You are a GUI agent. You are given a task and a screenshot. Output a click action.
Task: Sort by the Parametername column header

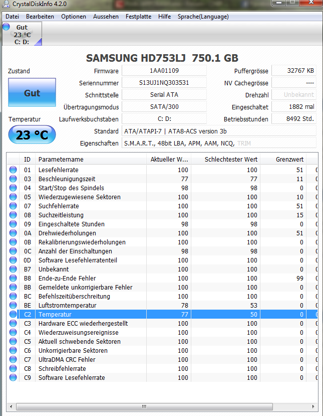pos(91,160)
